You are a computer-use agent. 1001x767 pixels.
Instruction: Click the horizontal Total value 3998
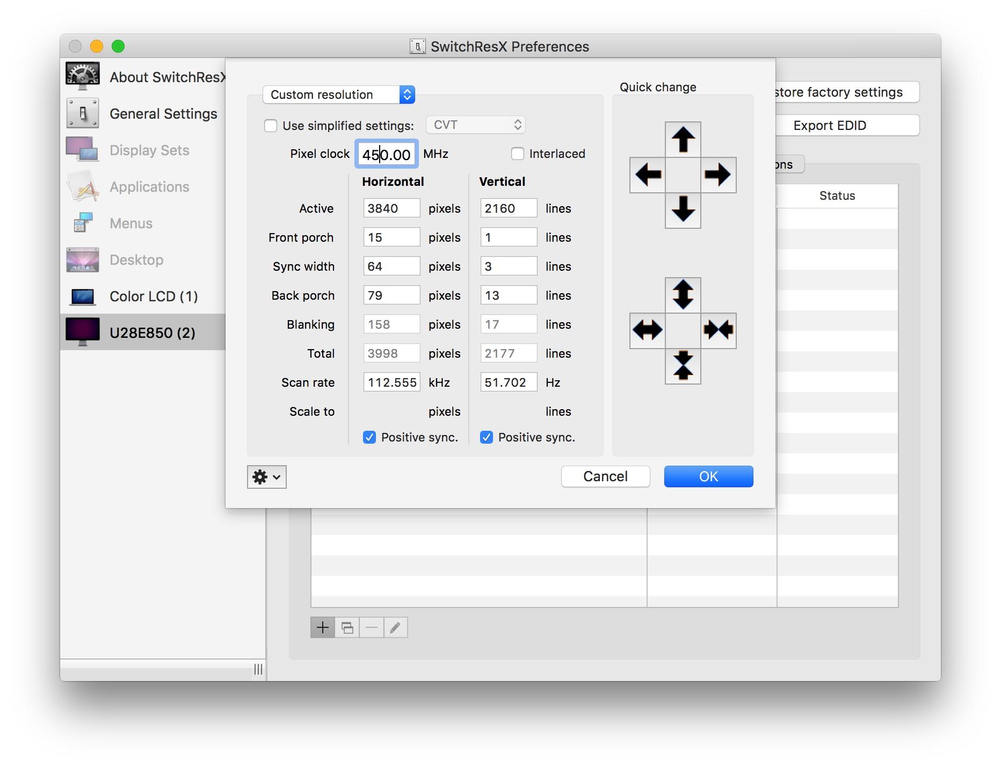pyautogui.click(x=392, y=353)
